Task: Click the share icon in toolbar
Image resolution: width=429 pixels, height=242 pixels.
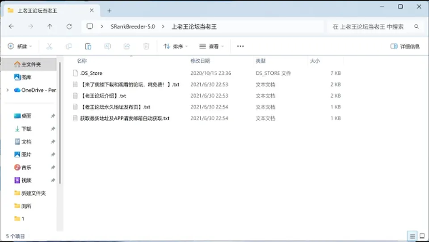Action: [126, 46]
